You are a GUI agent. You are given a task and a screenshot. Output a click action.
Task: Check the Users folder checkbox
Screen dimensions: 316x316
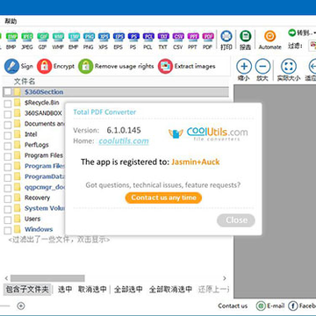point(8,219)
